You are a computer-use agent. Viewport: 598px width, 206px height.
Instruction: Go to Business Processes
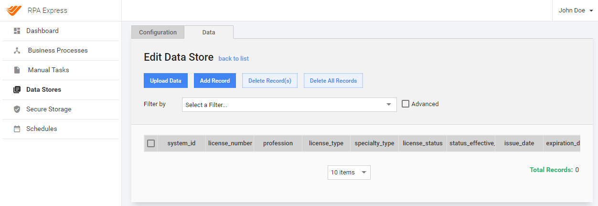point(61,50)
